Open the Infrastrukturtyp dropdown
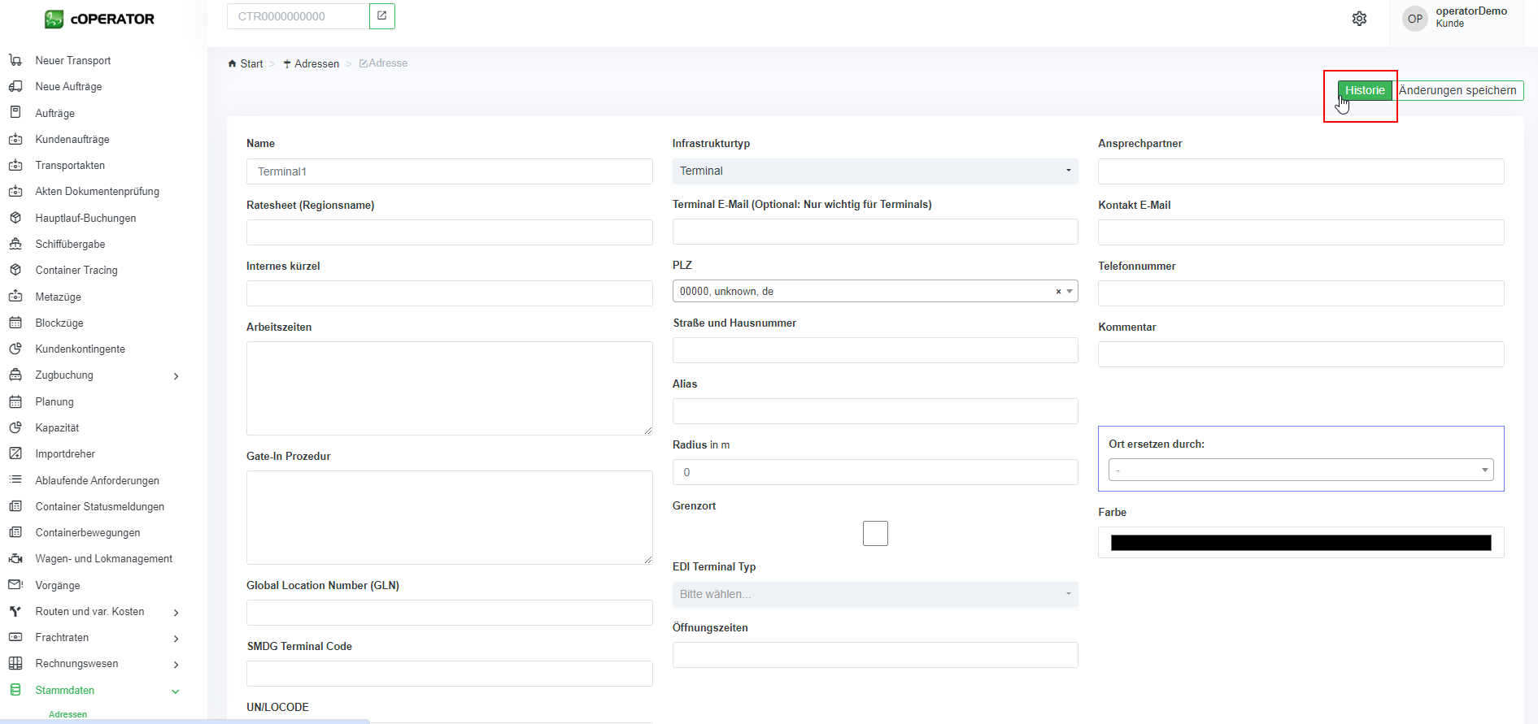 click(x=874, y=171)
